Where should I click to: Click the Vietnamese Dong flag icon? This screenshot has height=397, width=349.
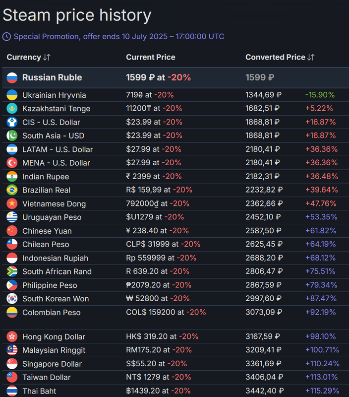click(12, 203)
